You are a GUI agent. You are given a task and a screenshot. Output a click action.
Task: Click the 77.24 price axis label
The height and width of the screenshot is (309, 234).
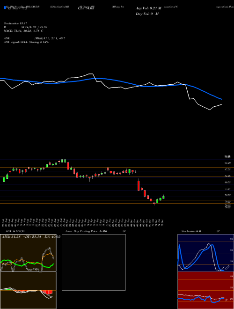coord(227,189)
